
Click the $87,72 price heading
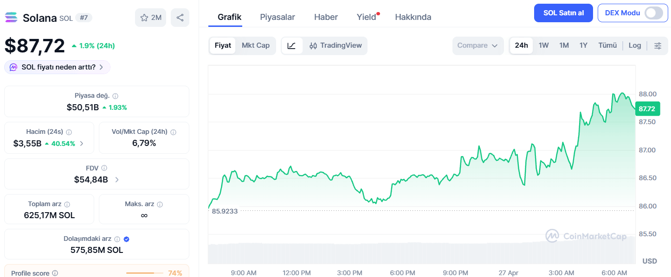pos(35,45)
